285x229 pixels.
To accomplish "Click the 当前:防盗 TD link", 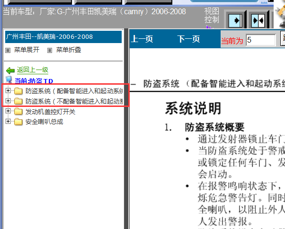I will (34, 80).
